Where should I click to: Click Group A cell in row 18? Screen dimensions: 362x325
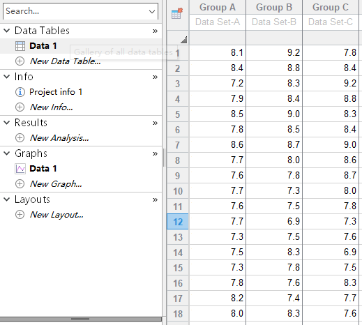[x=218, y=314]
